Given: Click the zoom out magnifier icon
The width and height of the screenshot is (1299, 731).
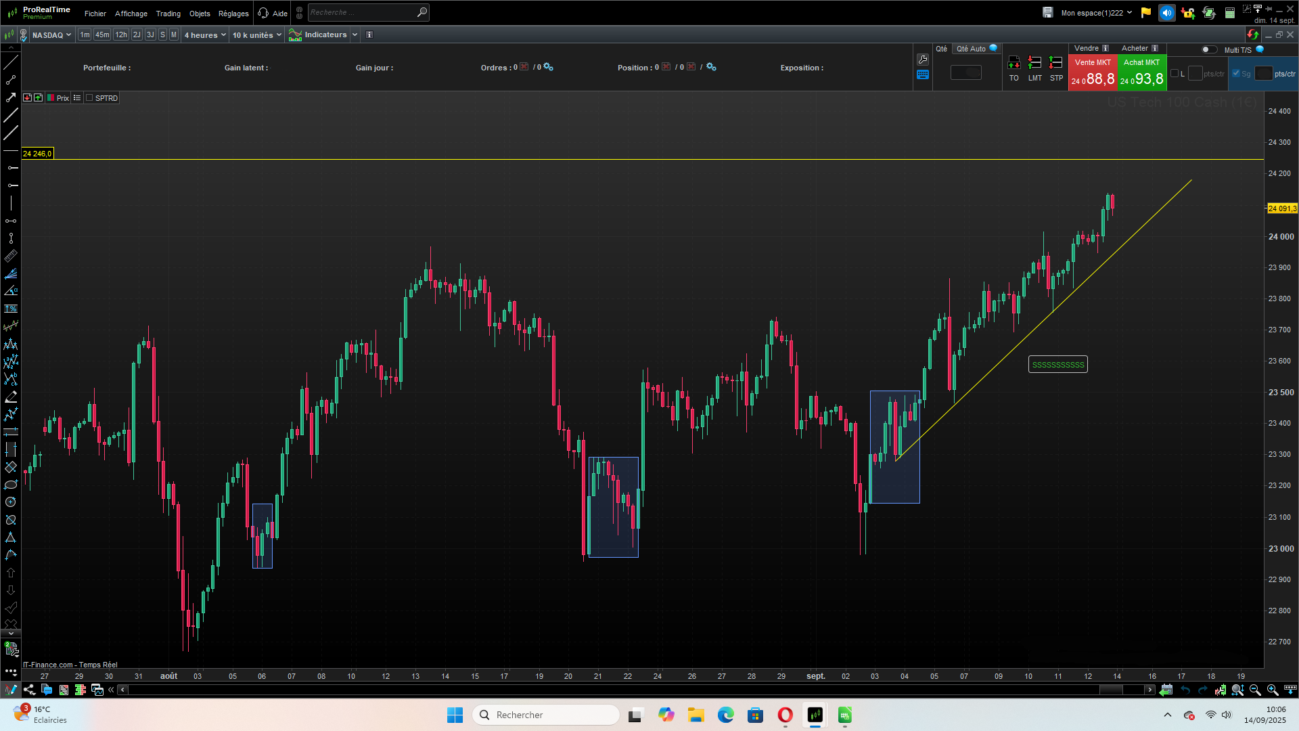Looking at the screenshot, I should click(x=1255, y=690).
